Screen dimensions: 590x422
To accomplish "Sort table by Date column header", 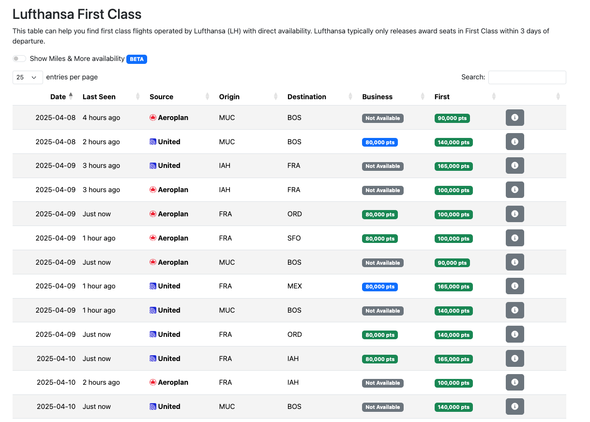I will 58,97.
